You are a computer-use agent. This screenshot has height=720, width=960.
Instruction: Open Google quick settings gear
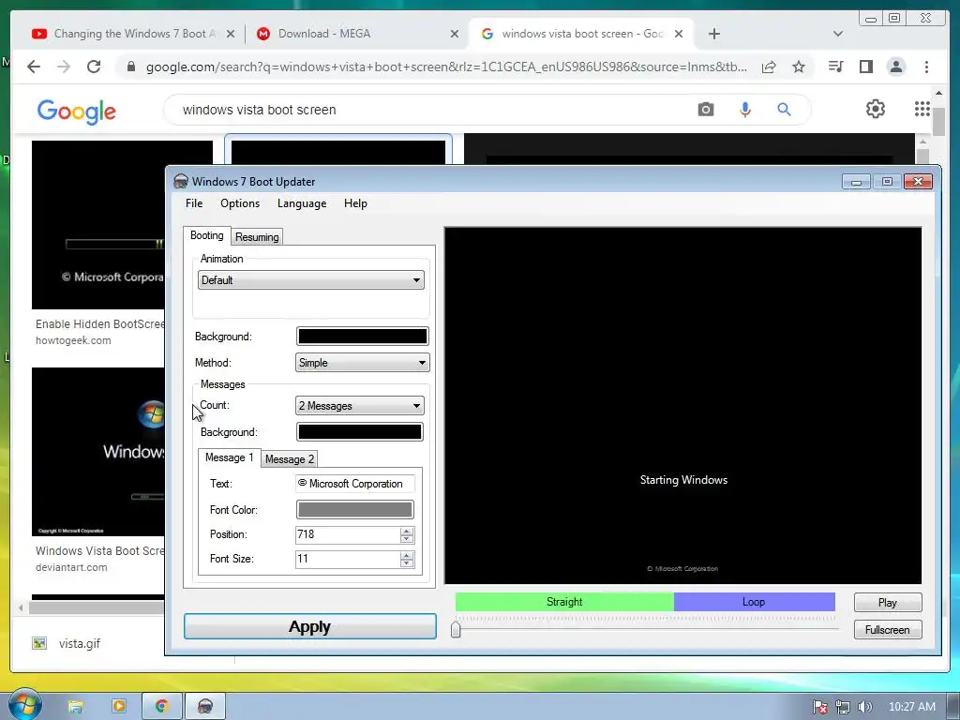click(x=876, y=109)
